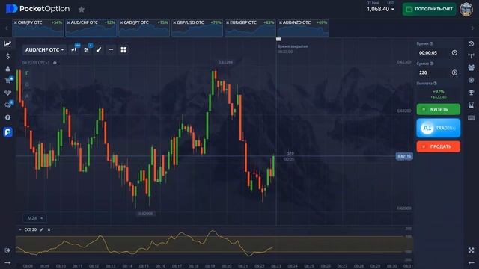Viewport: 479px width, 269px height.
Task: Click the Pocket Option logo
Action: (38, 9)
